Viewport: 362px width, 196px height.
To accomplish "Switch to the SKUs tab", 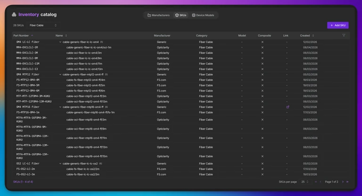I will tap(181, 15).
